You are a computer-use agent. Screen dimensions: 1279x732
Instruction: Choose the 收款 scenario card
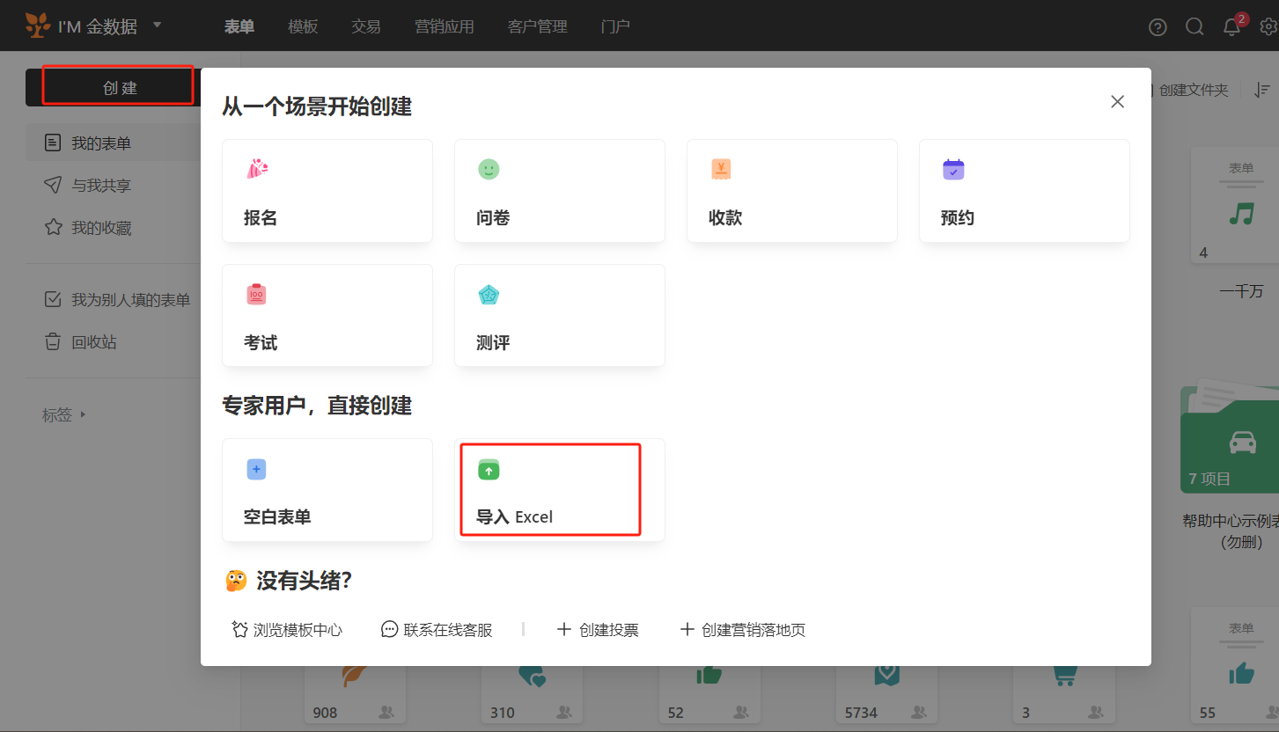(x=792, y=191)
